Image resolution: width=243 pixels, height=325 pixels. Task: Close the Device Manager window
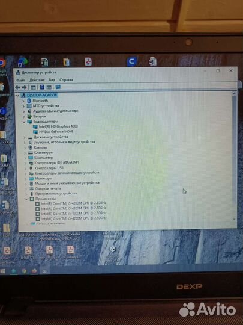[x=231, y=70]
